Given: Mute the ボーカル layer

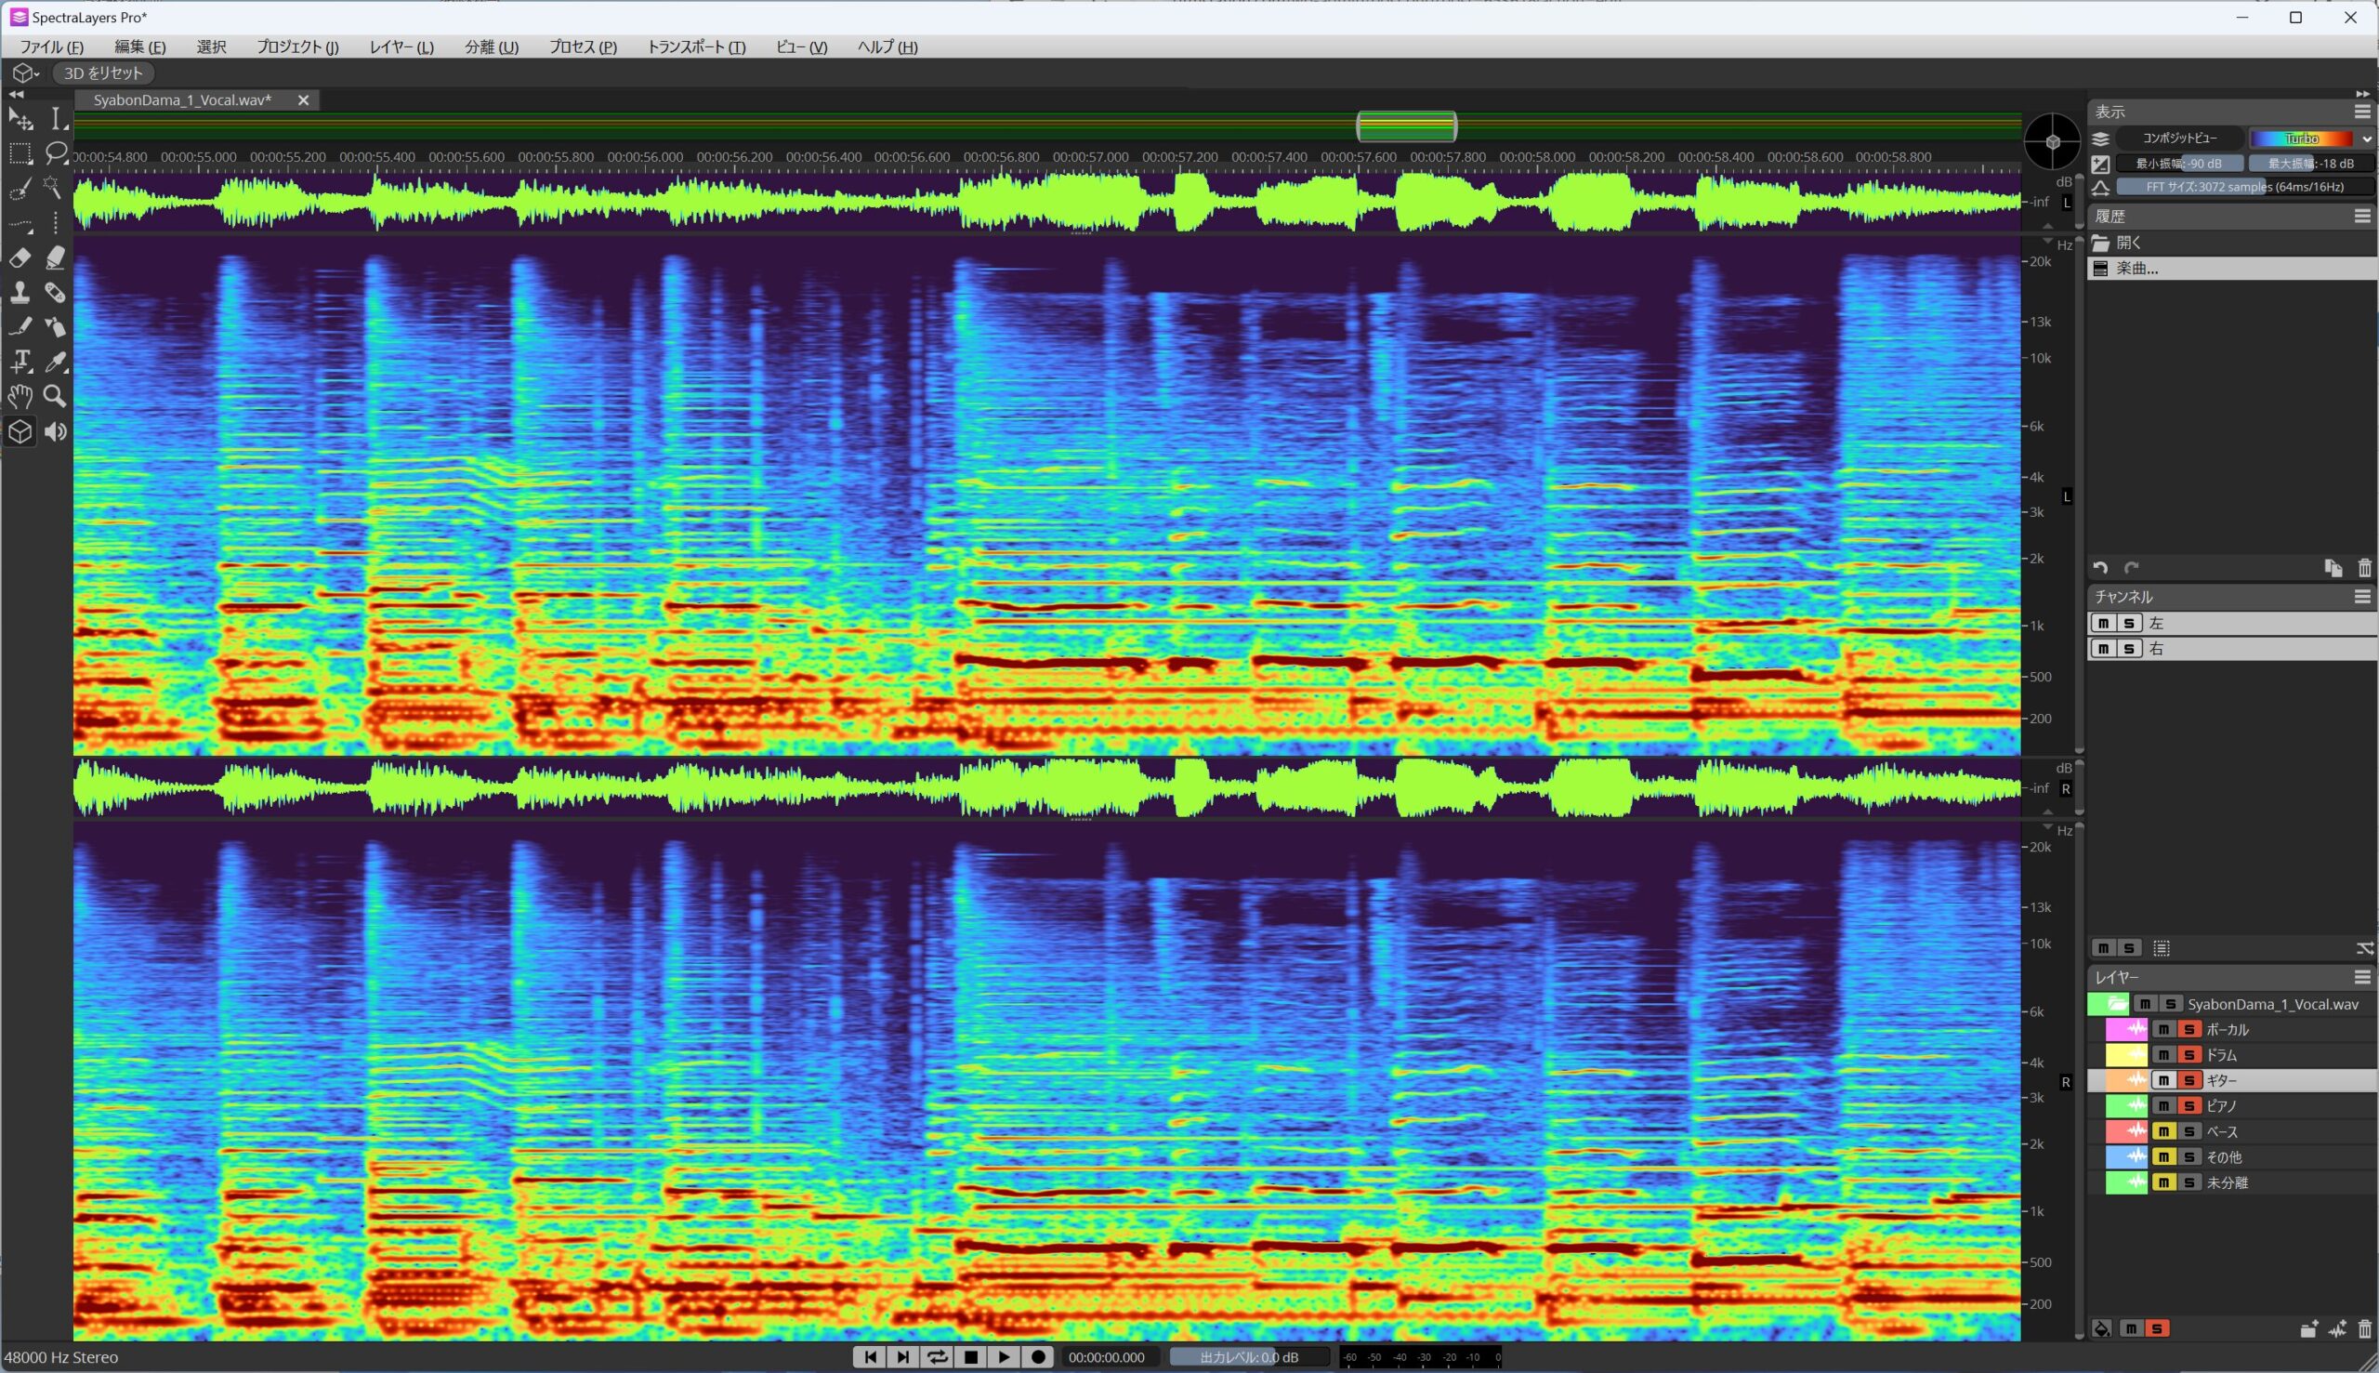Looking at the screenshot, I should pos(2163,1029).
